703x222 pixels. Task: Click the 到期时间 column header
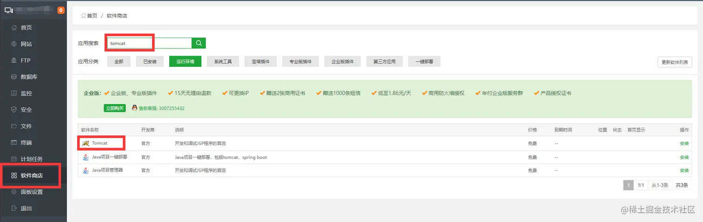[x=563, y=130]
